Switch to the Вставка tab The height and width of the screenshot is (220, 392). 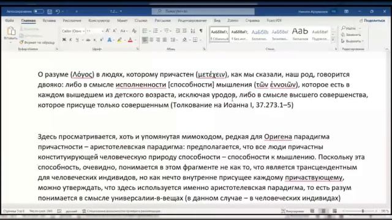click(49, 20)
